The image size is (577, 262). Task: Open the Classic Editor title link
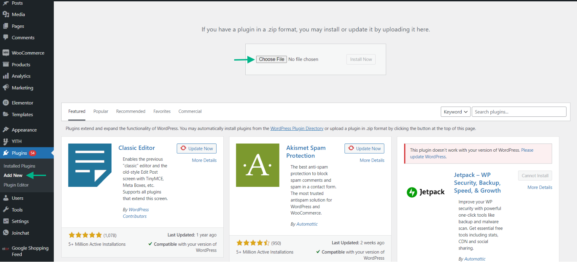point(137,148)
